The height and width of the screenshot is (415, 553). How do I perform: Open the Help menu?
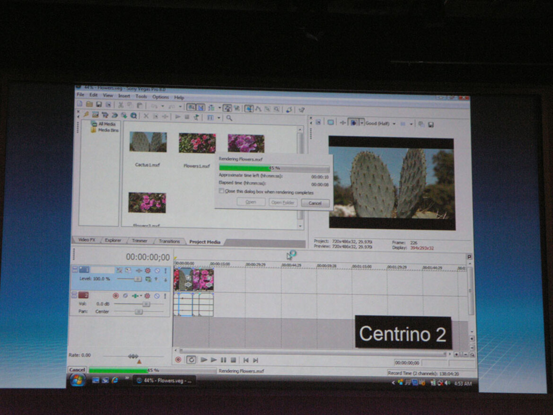(179, 97)
